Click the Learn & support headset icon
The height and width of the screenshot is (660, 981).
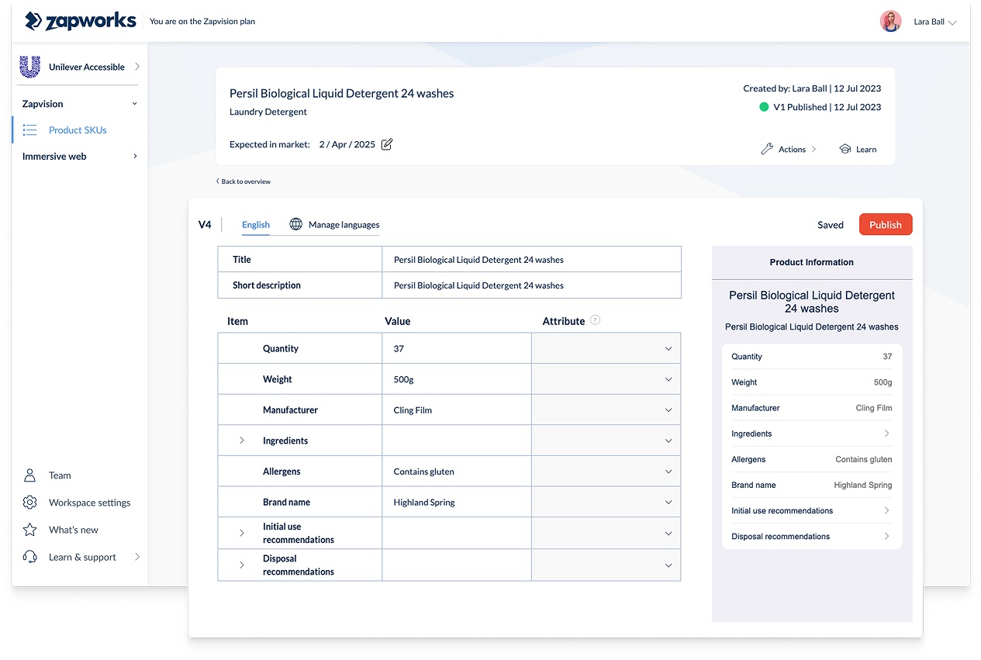coord(29,557)
